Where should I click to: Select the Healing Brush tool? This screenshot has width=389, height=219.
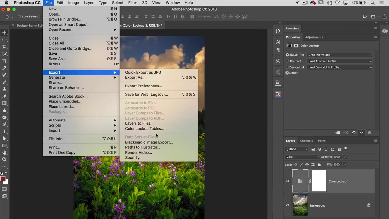click(5, 75)
